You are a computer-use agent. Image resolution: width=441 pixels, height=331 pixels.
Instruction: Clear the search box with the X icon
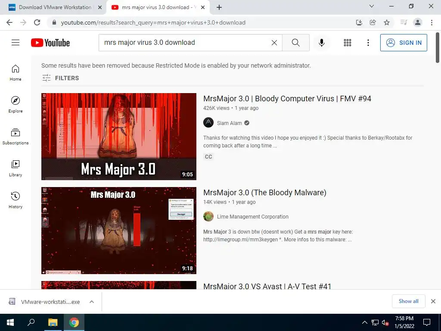274,43
